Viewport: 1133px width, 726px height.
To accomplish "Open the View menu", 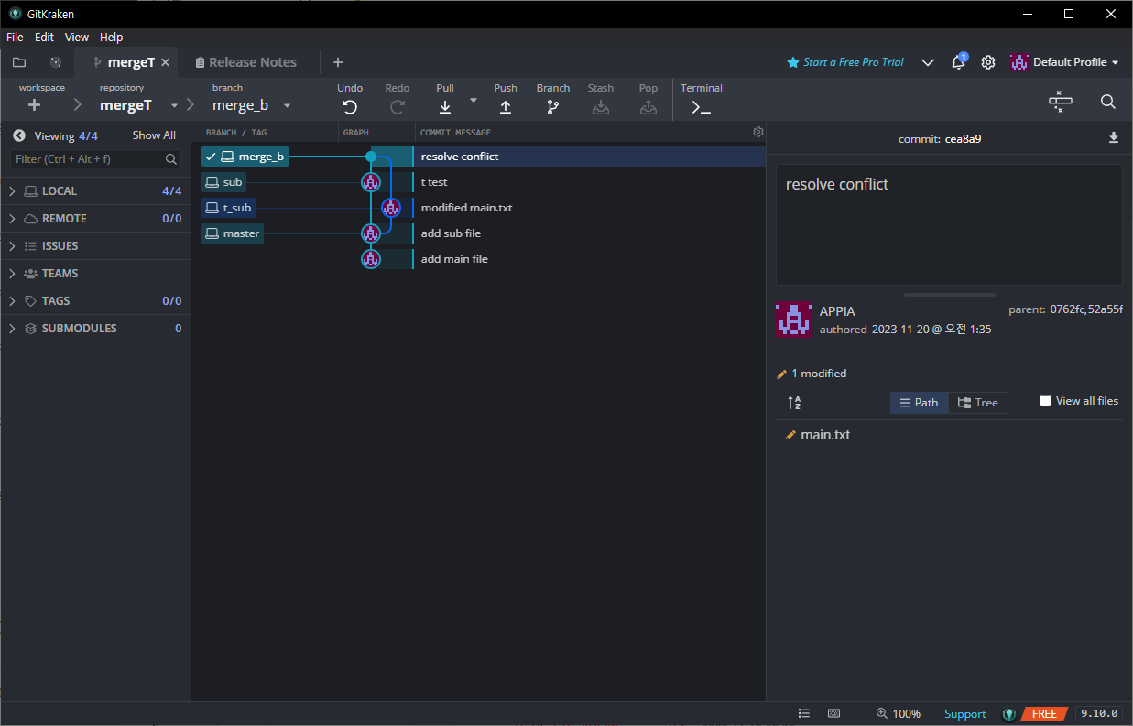I will click(77, 38).
